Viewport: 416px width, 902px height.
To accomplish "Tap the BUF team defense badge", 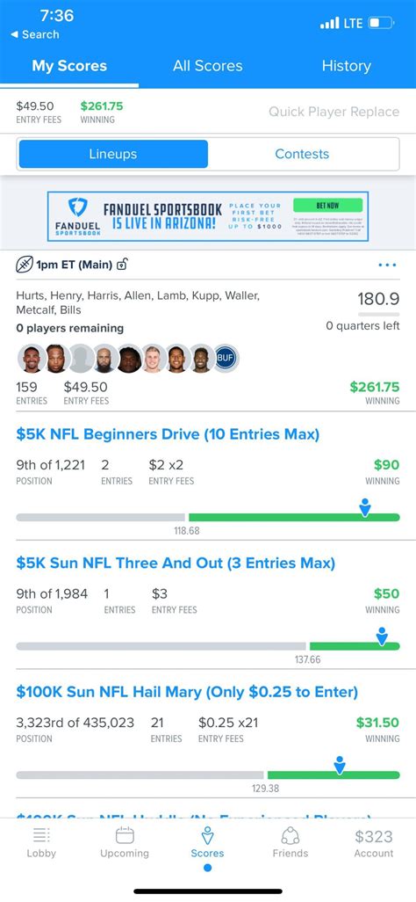I will pyautogui.click(x=226, y=359).
